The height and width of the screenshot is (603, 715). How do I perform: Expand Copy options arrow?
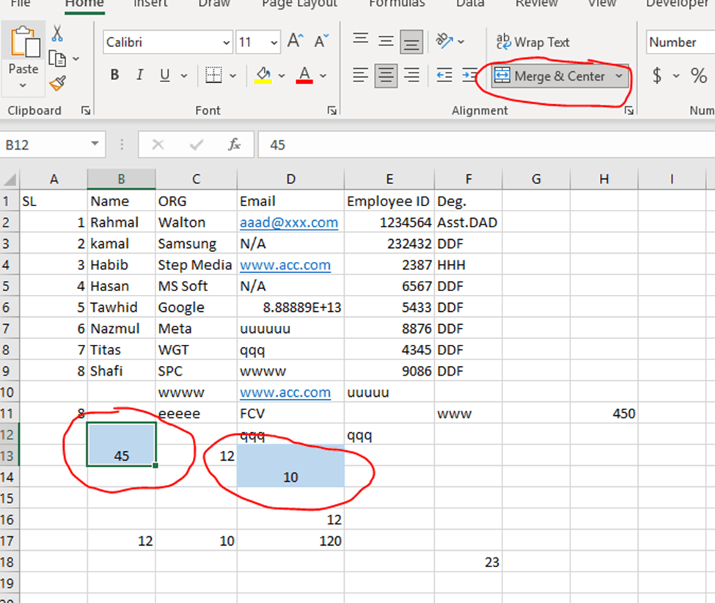point(76,59)
